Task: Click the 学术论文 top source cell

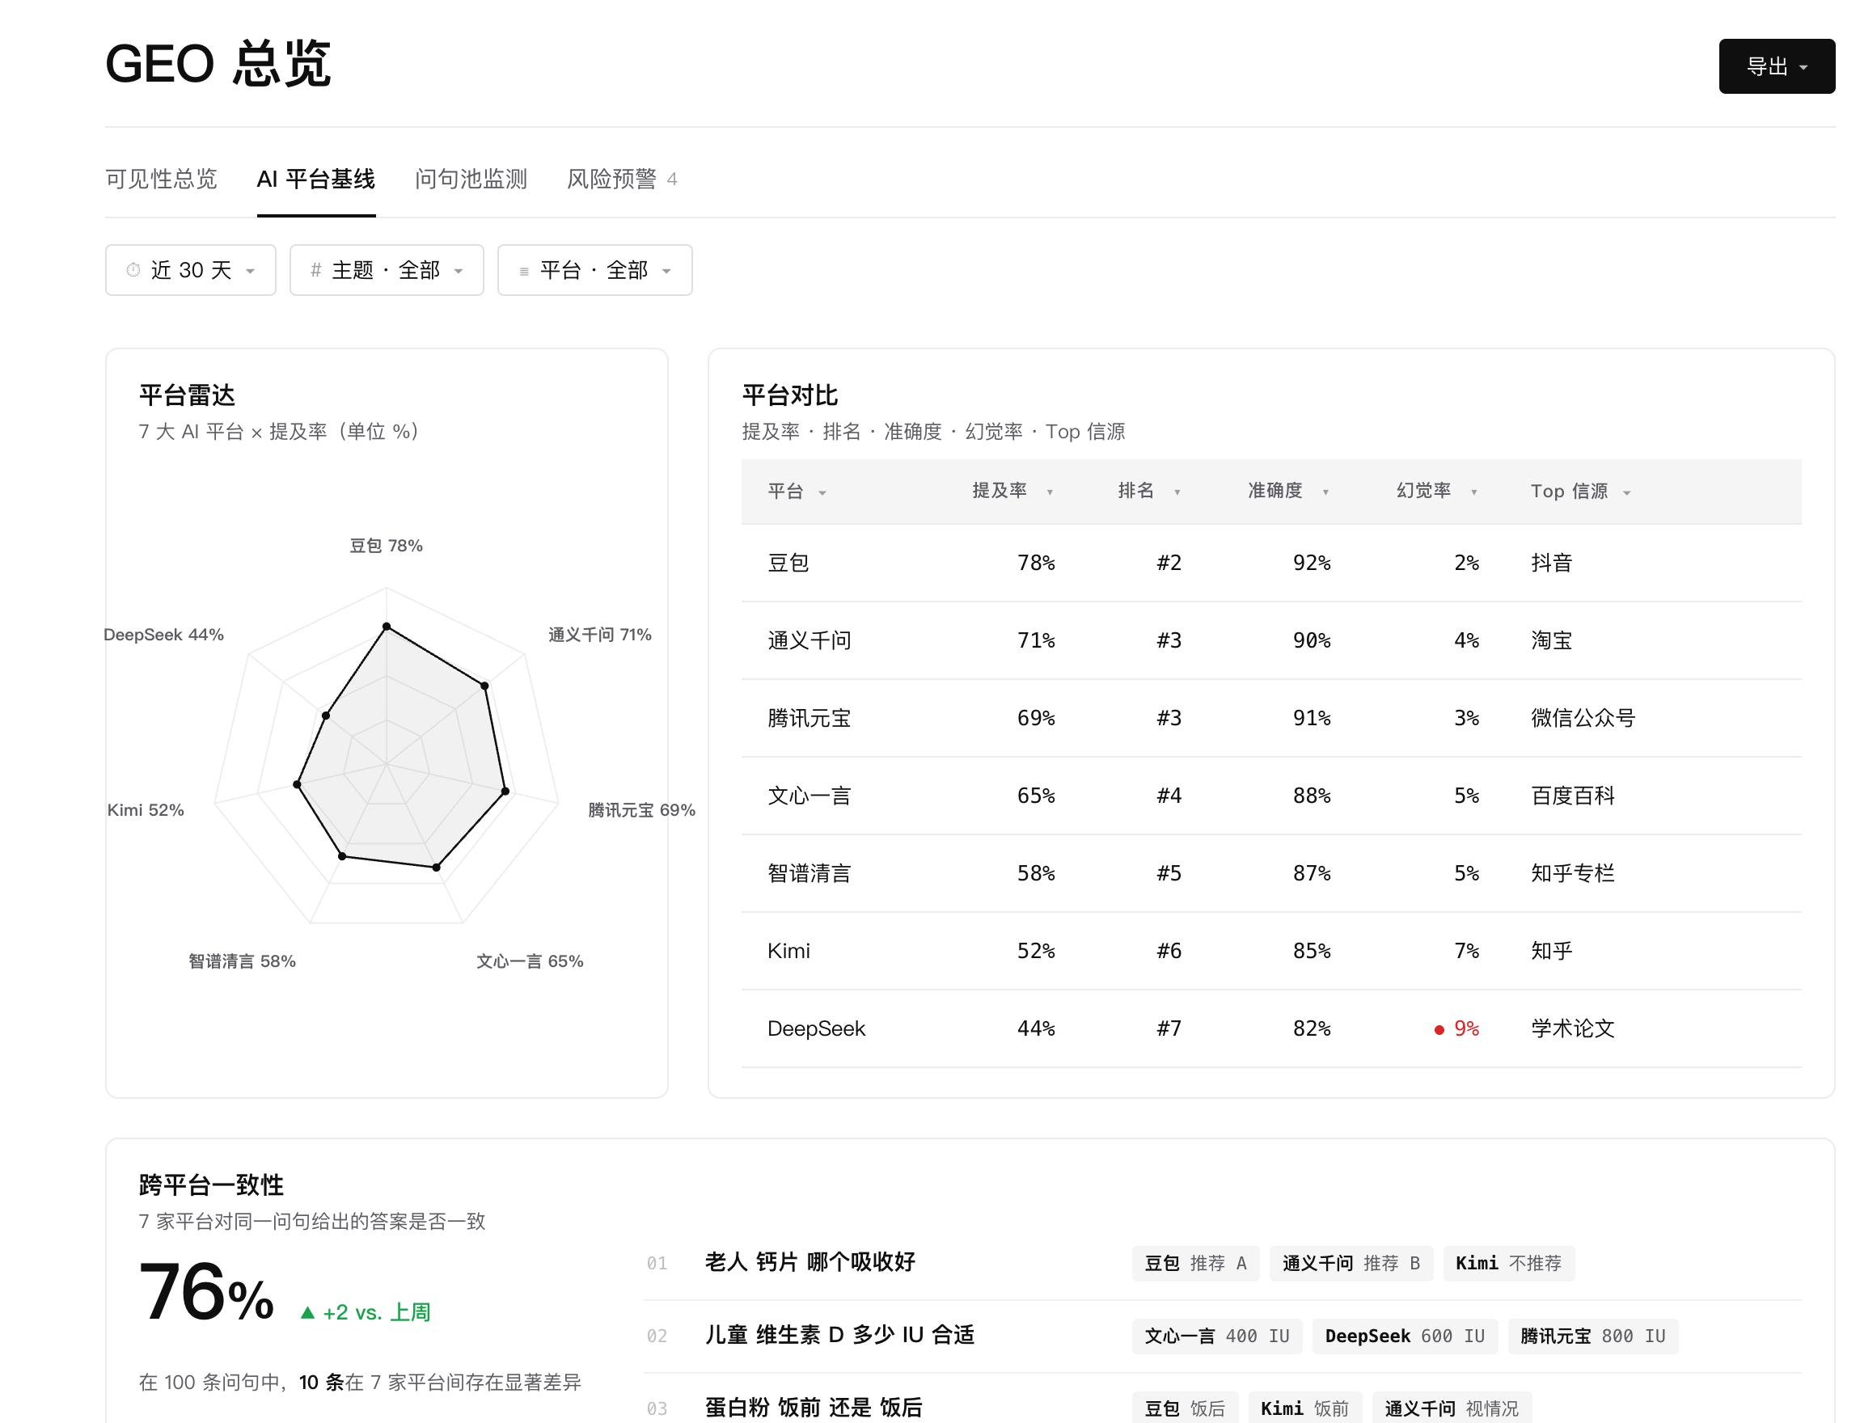Action: tap(1572, 1028)
